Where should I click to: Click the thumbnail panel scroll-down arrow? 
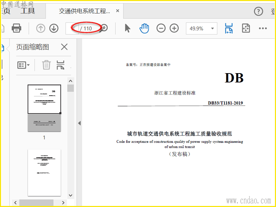[71, 195]
